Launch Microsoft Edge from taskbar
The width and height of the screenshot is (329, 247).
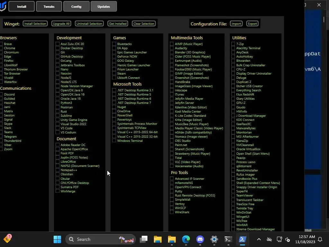186,239
